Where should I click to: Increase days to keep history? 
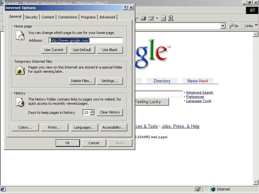click(x=93, y=111)
